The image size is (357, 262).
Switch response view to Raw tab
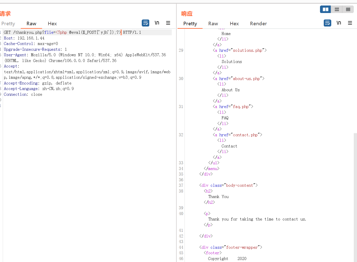click(213, 23)
